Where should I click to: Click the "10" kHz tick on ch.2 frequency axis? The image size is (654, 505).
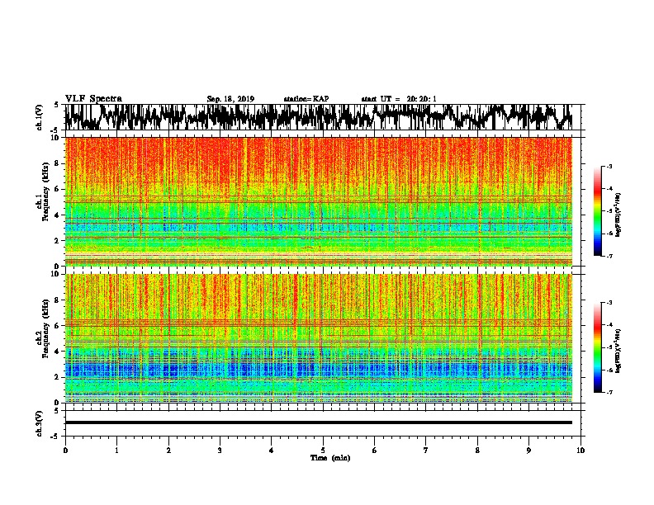click(55, 274)
